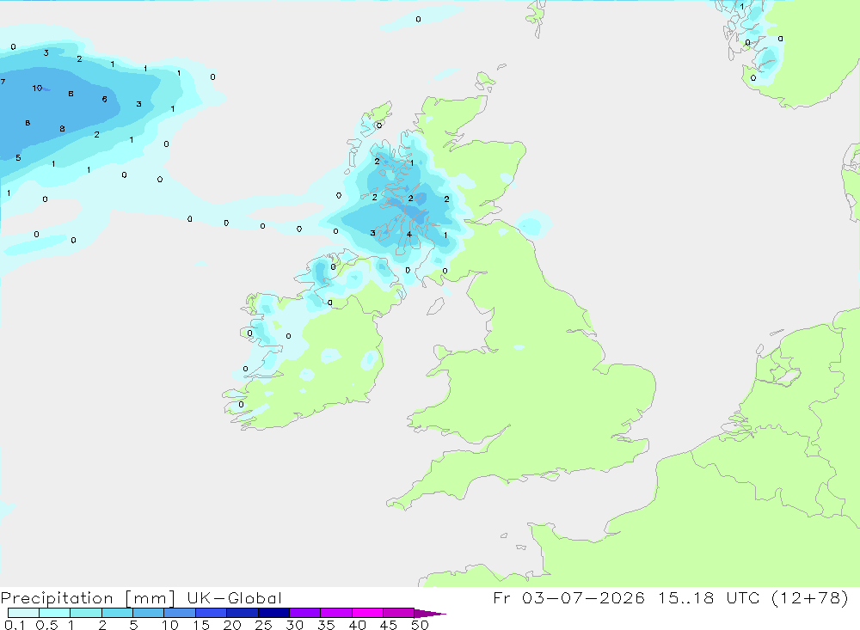Click the '15' legend scale label

pos(201,625)
